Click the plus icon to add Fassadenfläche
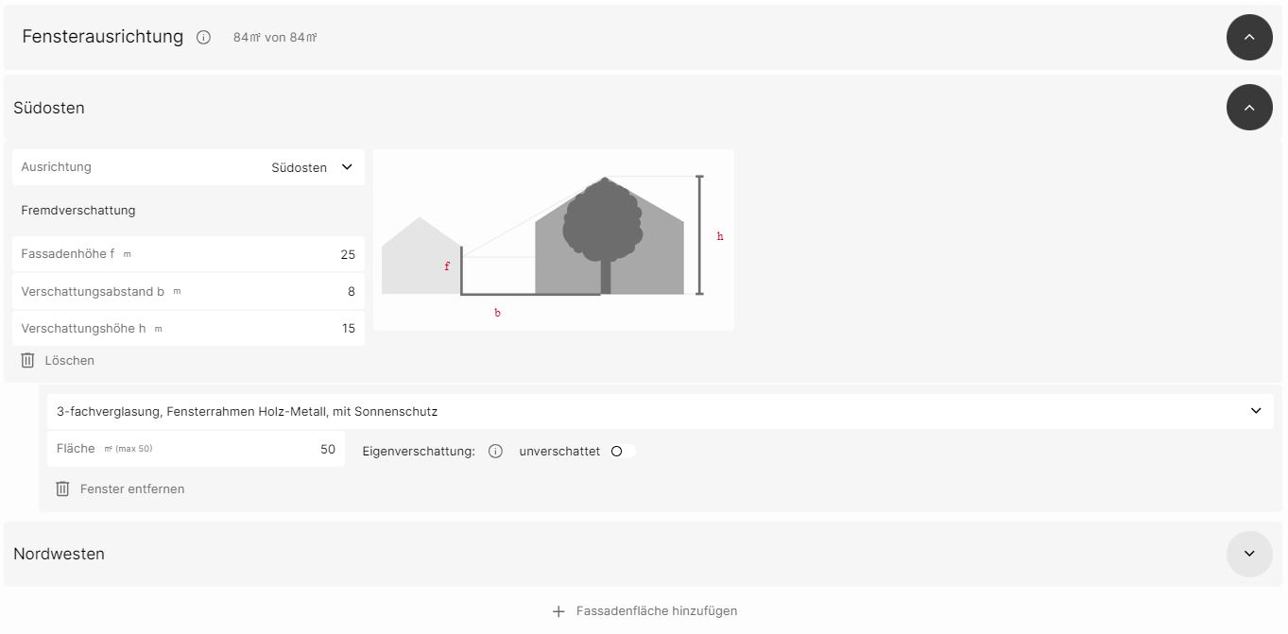Image resolution: width=1288 pixels, height=634 pixels. click(x=558, y=611)
